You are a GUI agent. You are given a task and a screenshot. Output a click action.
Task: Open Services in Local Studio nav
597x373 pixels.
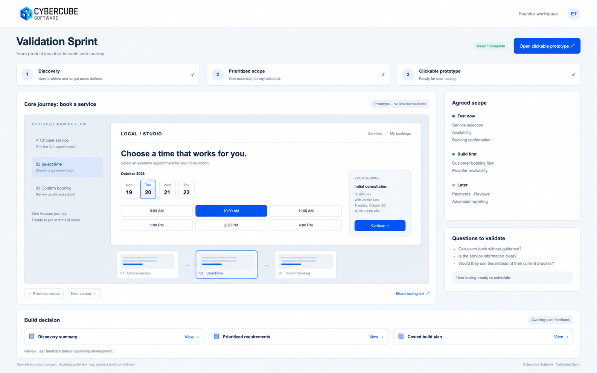tap(375, 133)
